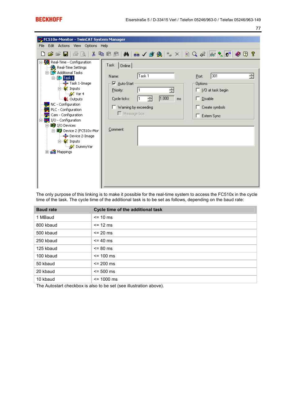Click the purple book help topics icon

point(238,54)
